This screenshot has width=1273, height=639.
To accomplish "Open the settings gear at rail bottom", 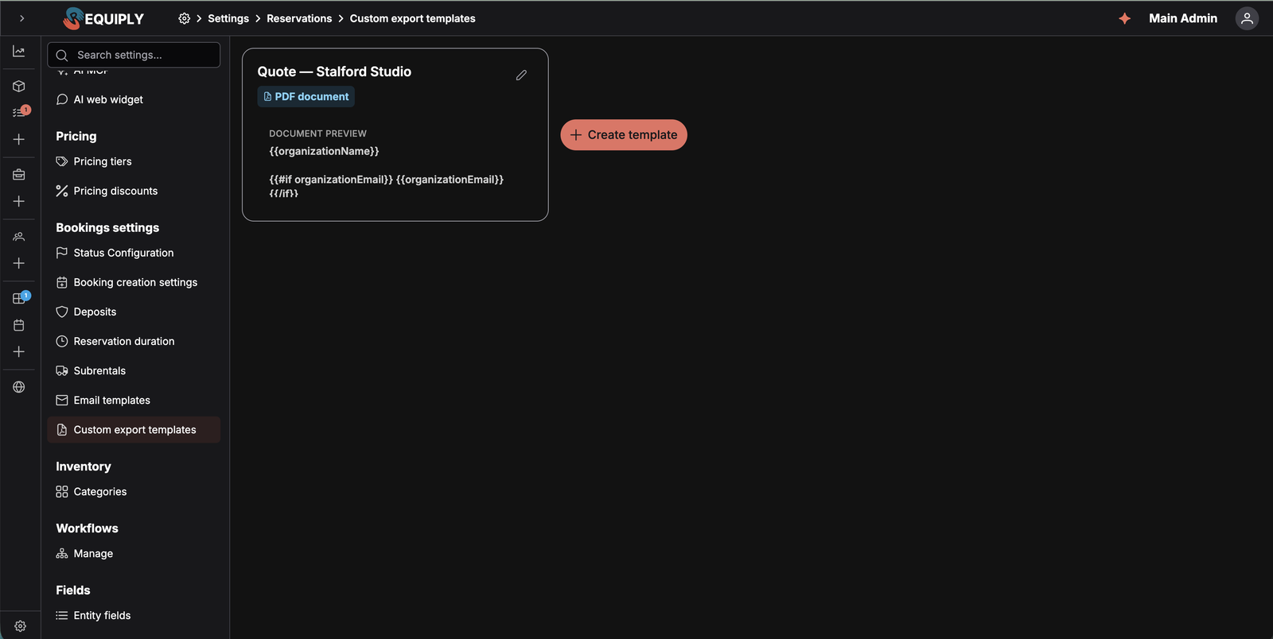I will [21, 626].
